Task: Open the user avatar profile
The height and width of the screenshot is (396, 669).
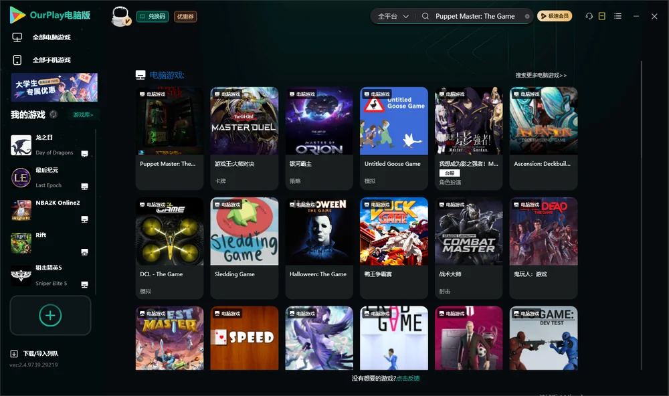Action: click(x=120, y=16)
